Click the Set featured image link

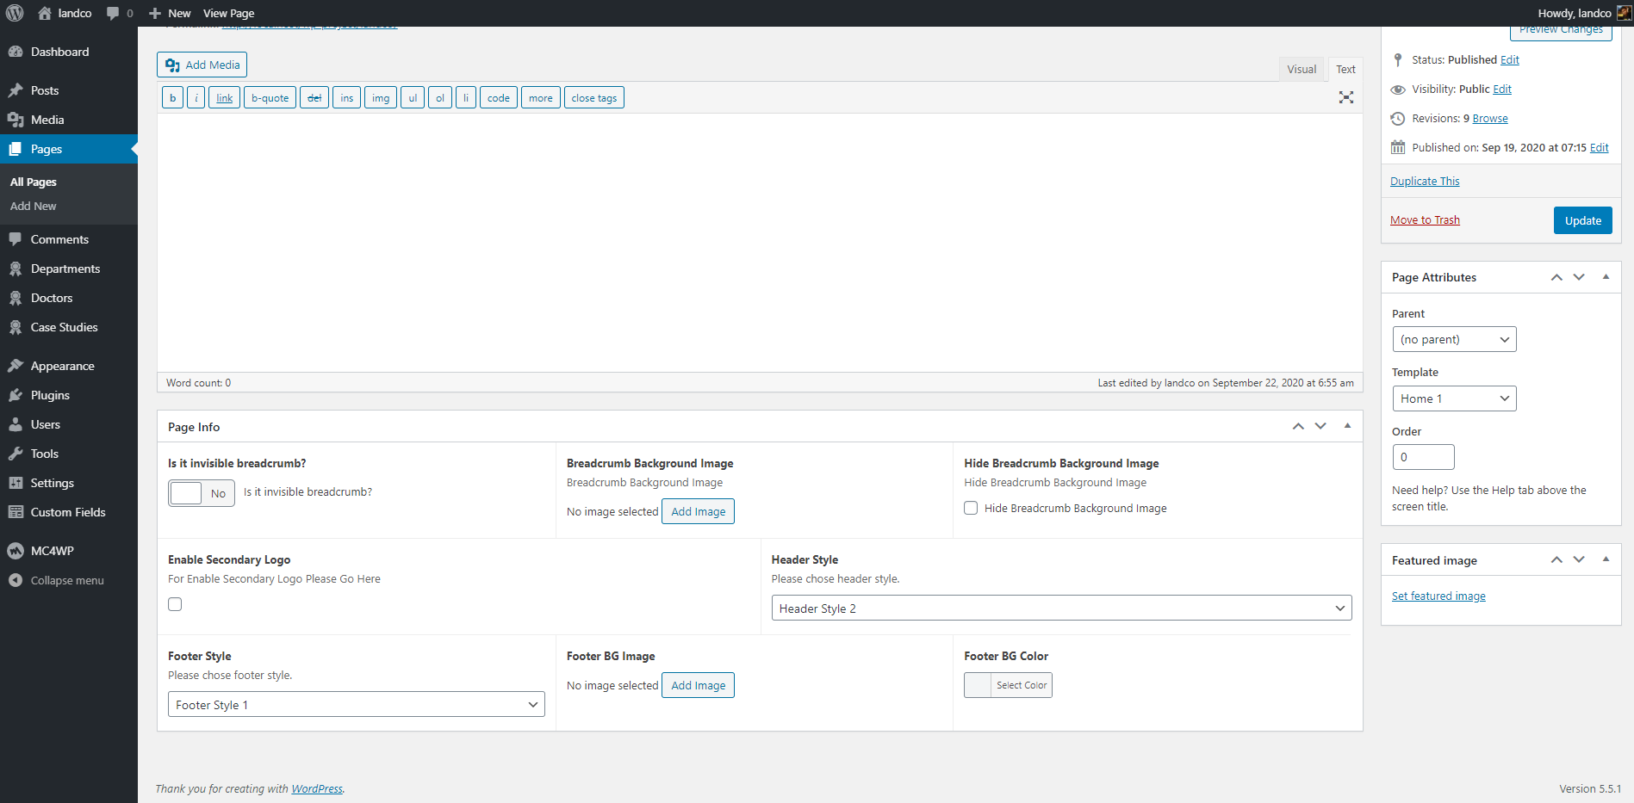tap(1438, 596)
